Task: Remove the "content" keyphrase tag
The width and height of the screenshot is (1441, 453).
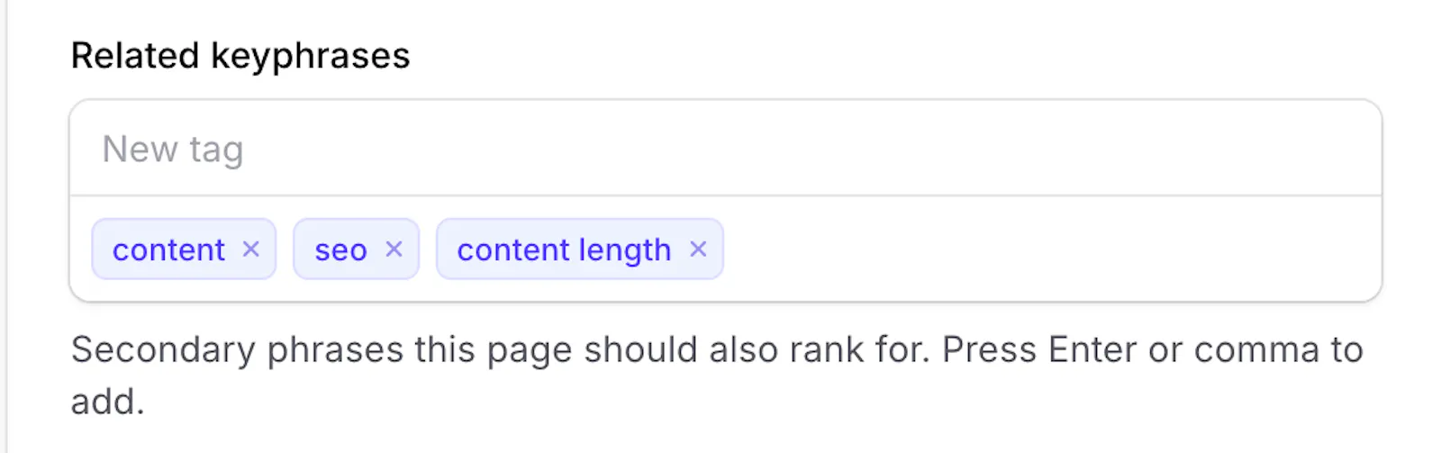Action: tap(251, 249)
